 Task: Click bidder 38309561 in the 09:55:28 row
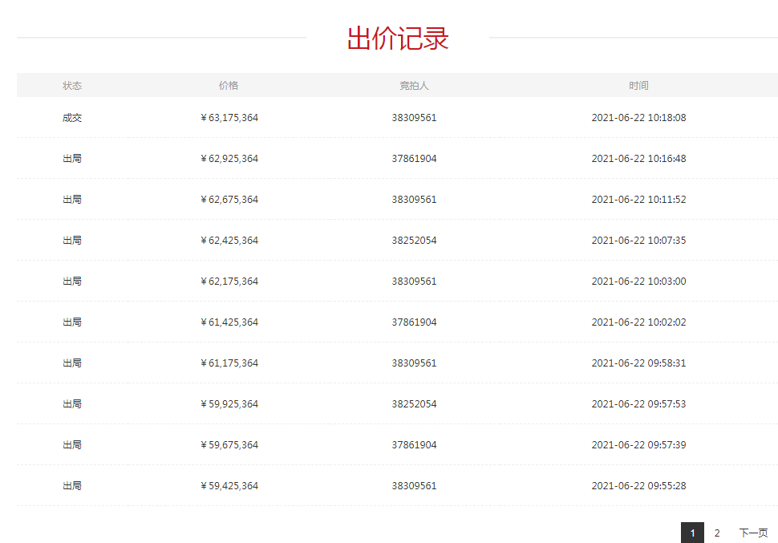tap(414, 485)
